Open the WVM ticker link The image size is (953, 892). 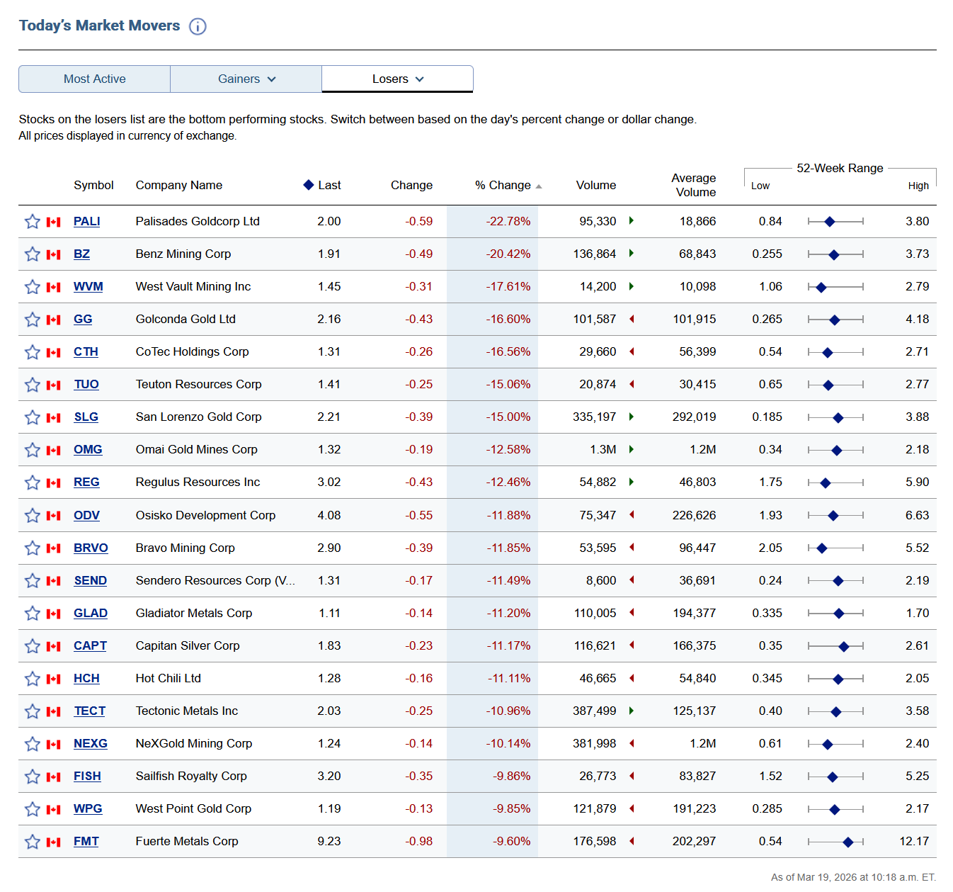(x=89, y=286)
